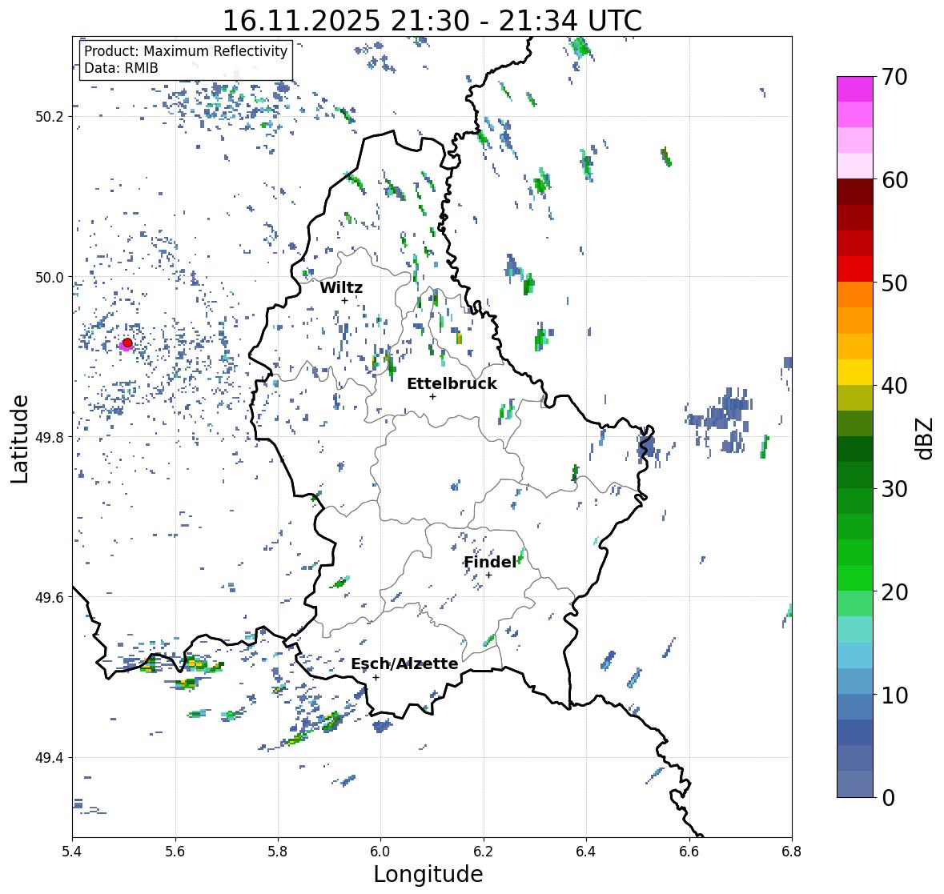
Task: Click the longitude tick label 6.6
Action: pos(689,852)
